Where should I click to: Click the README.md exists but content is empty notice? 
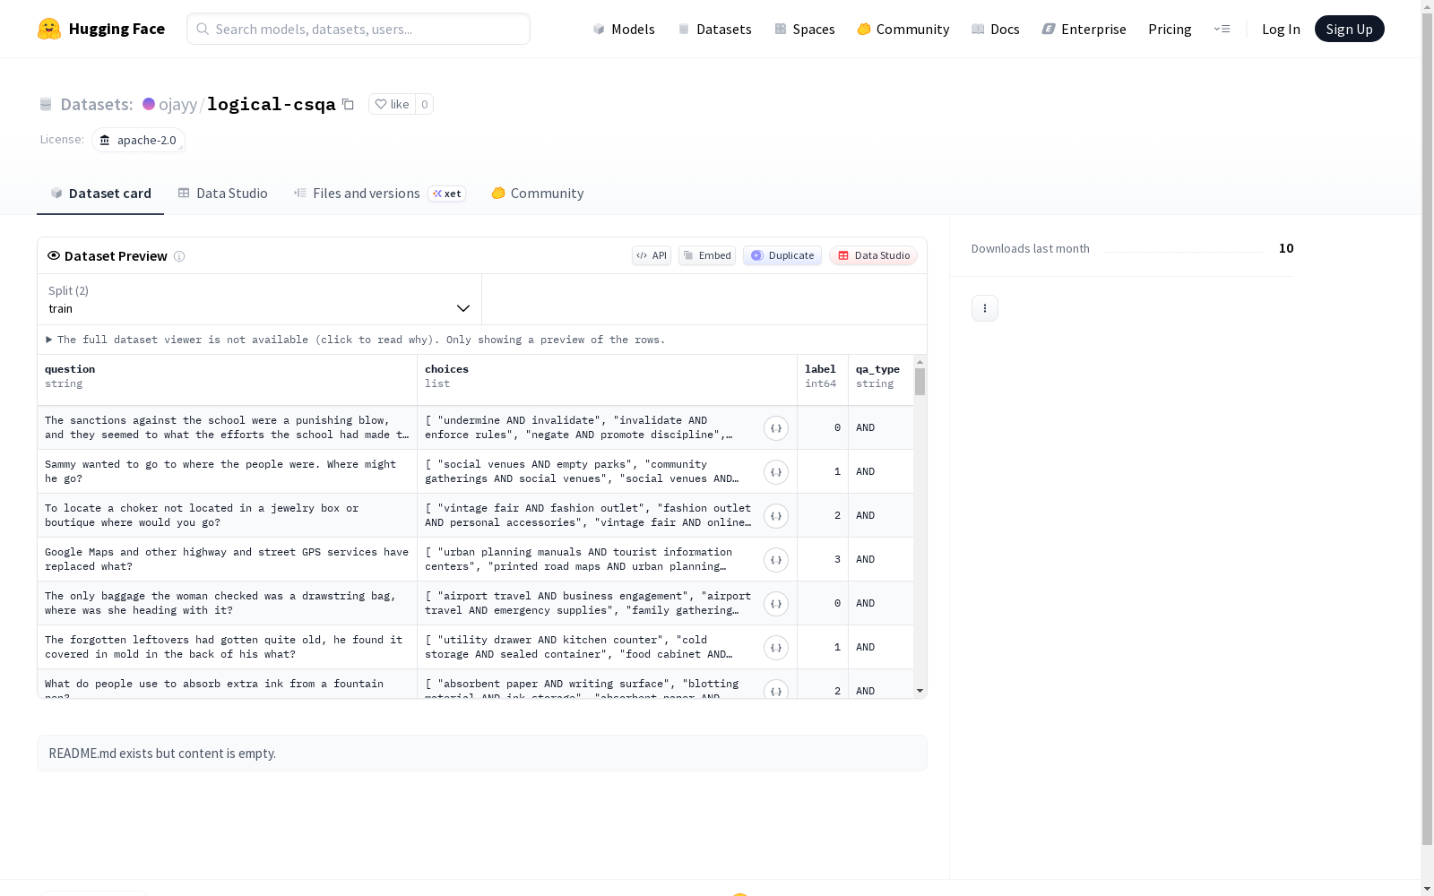click(x=482, y=754)
